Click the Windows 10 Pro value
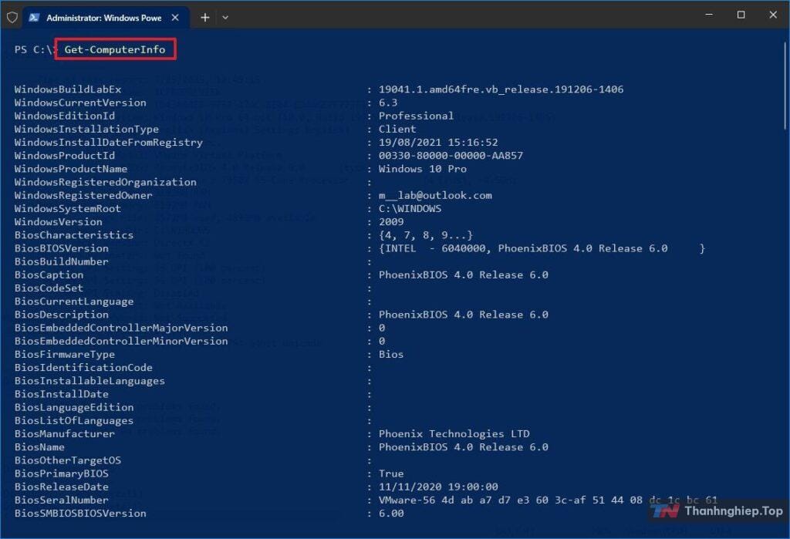Screen dimensions: 790x539 tap(423, 169)
